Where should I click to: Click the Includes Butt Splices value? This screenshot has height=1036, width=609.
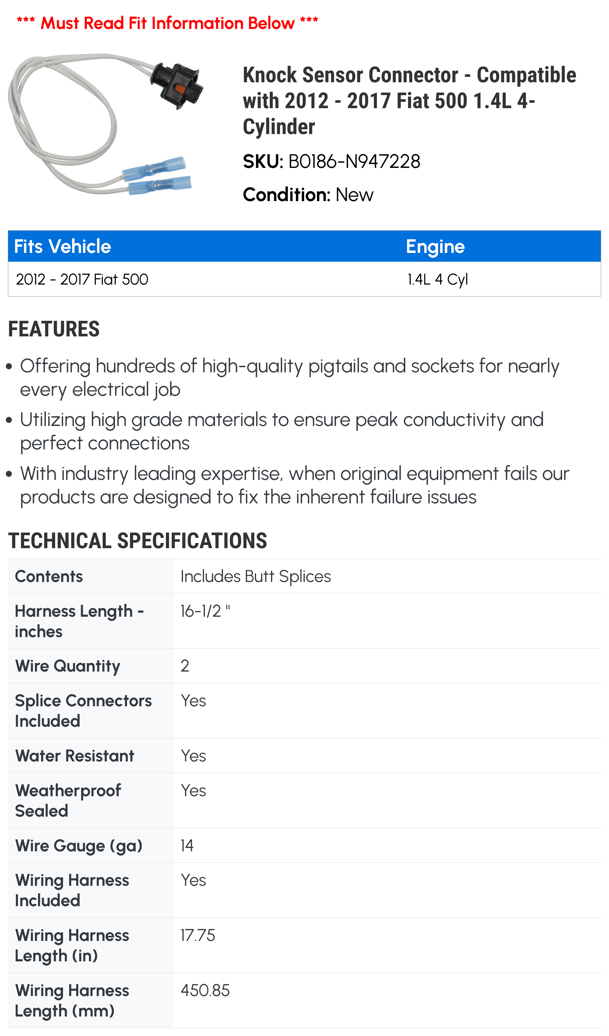(x=255, y=577)
